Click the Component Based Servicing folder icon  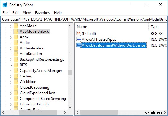point(16,99)
